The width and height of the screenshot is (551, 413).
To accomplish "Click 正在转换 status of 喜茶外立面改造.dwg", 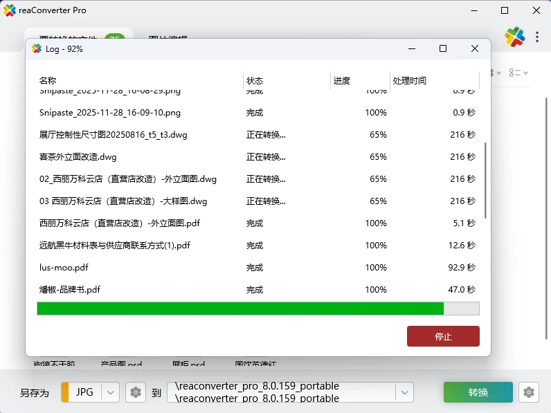I will pyautogui.click(x=266, y=156).
